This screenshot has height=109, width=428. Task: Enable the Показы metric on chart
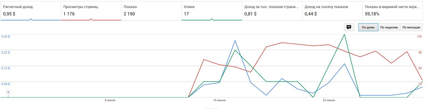[151, 10]
